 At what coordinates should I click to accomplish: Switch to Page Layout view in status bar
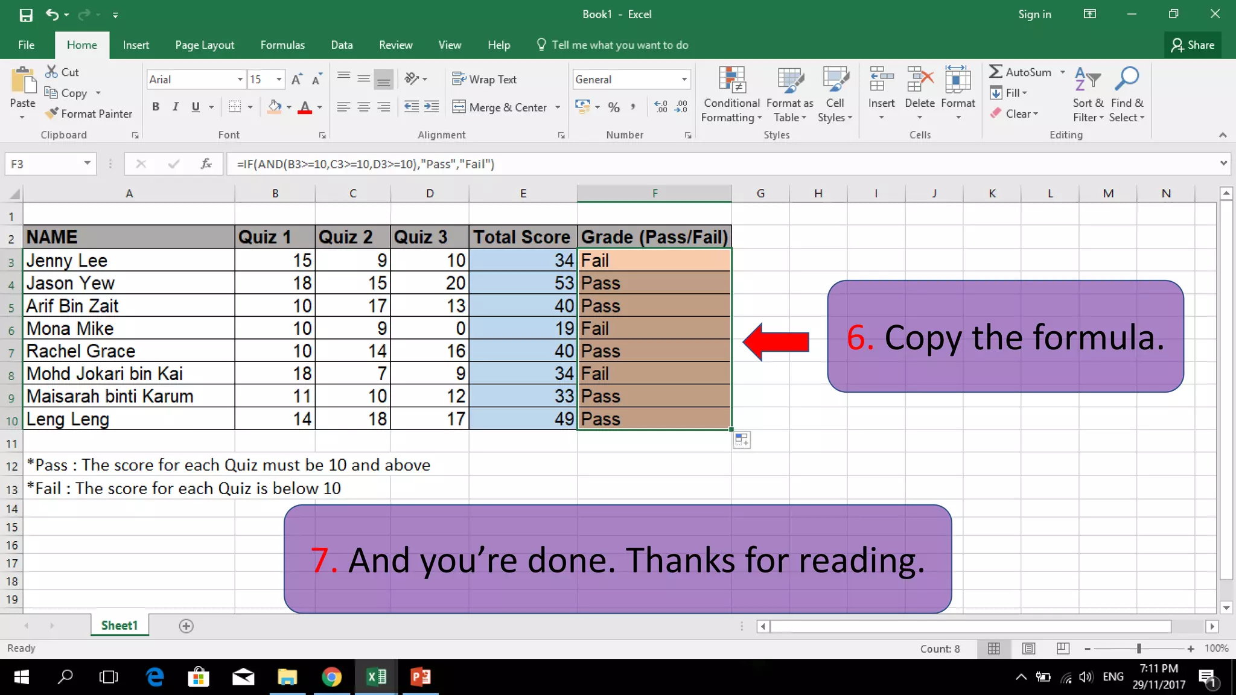coord(1028,649)
